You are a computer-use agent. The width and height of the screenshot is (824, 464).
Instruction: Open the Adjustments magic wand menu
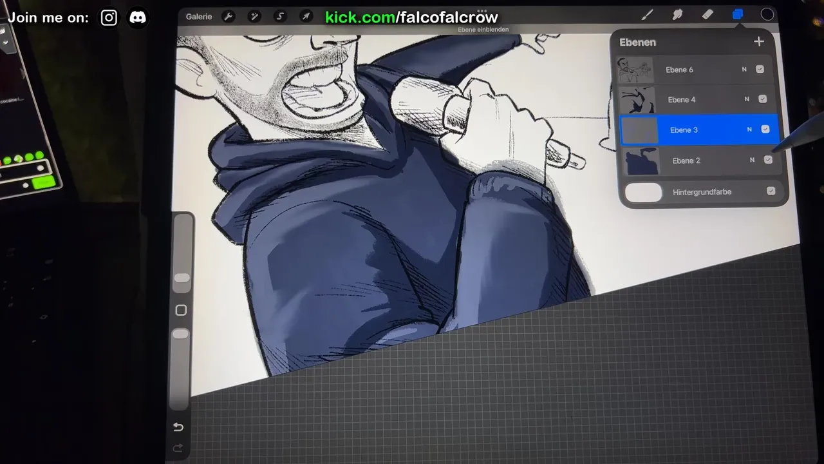tap(254, 17)
